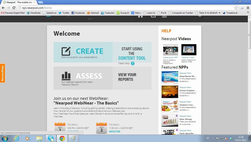251x142 pixels.
Task: Open the TweetLevel bookmark
Action: (x=230, y=13)
